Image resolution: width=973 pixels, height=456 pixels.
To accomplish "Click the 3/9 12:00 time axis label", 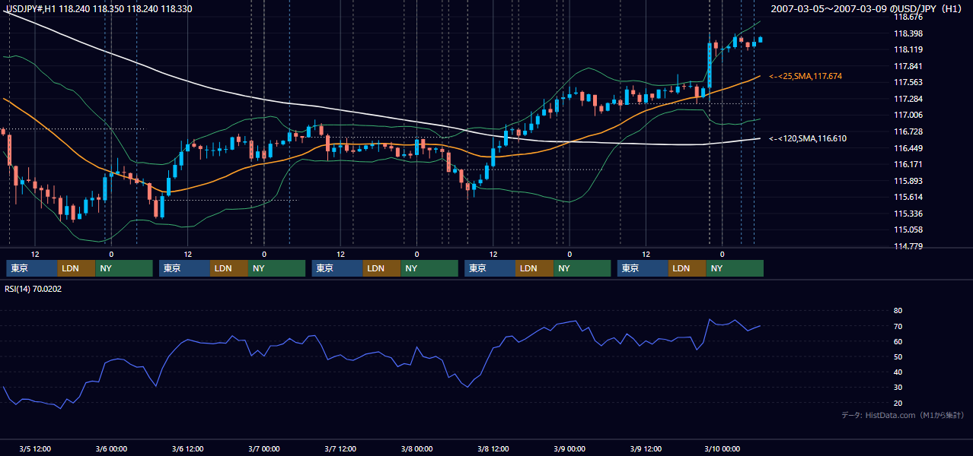I will click(x=646, y=449).
